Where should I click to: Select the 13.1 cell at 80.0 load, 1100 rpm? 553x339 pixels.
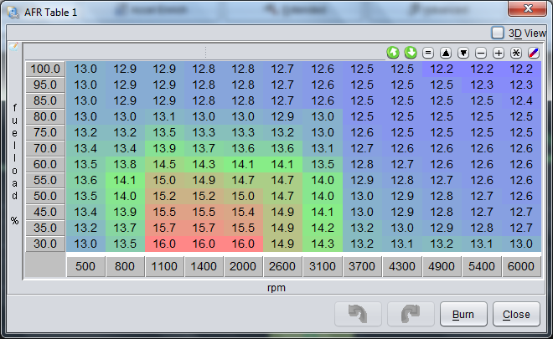(x=164, y=116)
